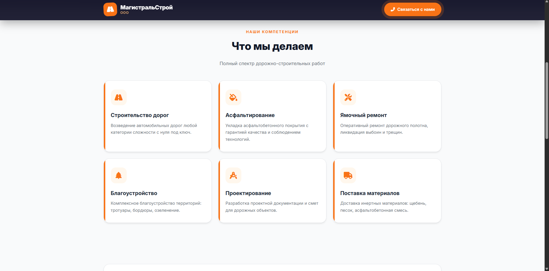Open the МагистральСтрой brand name link
This screenshot has height=271, width=549.
(x=146, y=7)
